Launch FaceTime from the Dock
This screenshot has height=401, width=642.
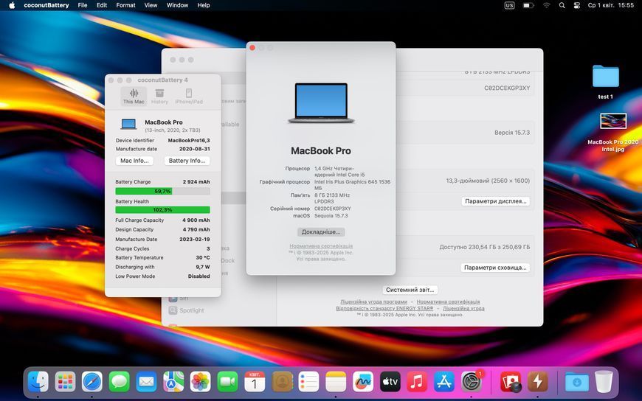(227, 382)
